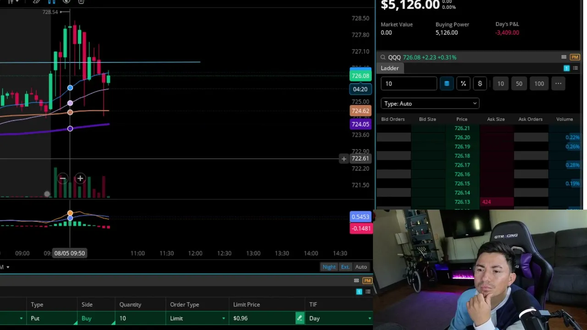Toggle the Auto scale button
The image size is (587, 330).
361,267
